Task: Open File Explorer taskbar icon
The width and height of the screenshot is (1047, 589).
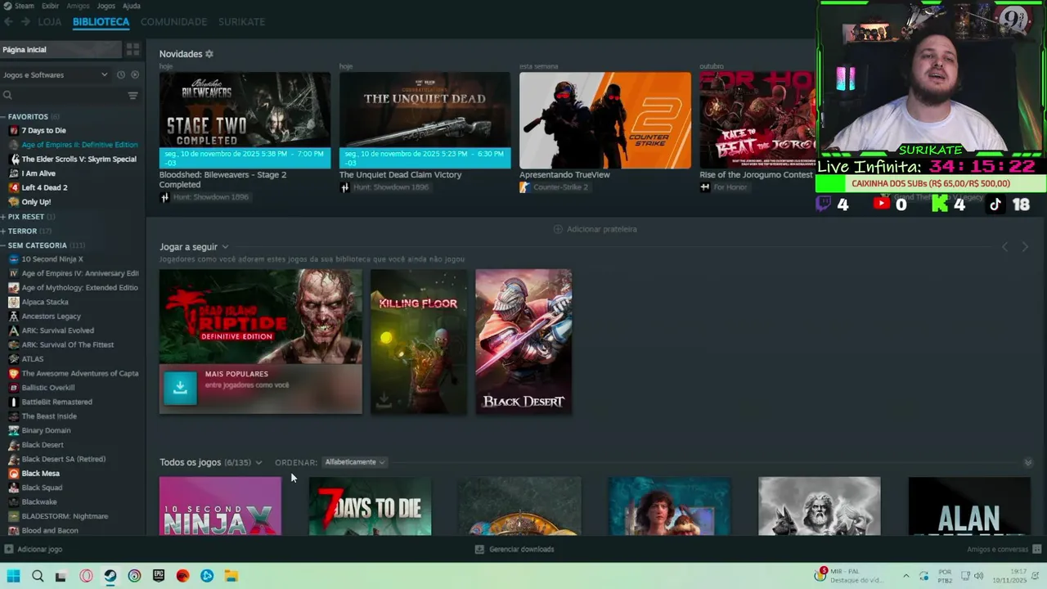Action: 231,576
